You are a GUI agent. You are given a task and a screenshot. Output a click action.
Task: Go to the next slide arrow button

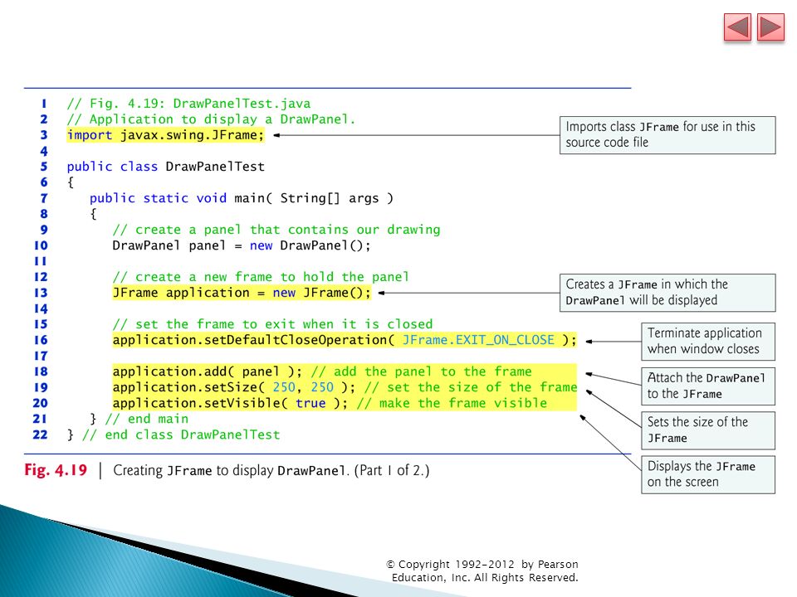770,27
